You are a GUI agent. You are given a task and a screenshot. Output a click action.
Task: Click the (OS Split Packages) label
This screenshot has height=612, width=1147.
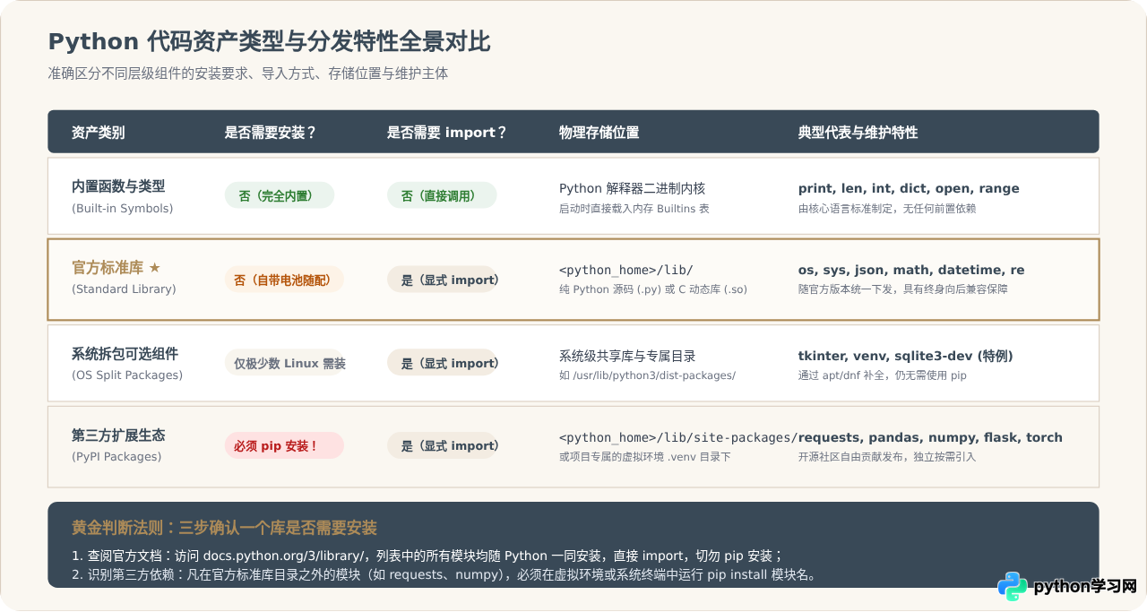pyautogui.click(x=127, y=375)
